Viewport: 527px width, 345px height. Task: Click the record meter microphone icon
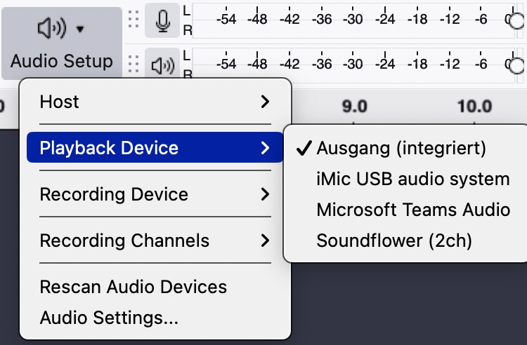tap(163, 21)
